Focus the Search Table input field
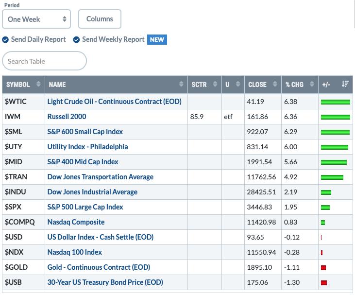Screen dimensions: 355x295 44,61
